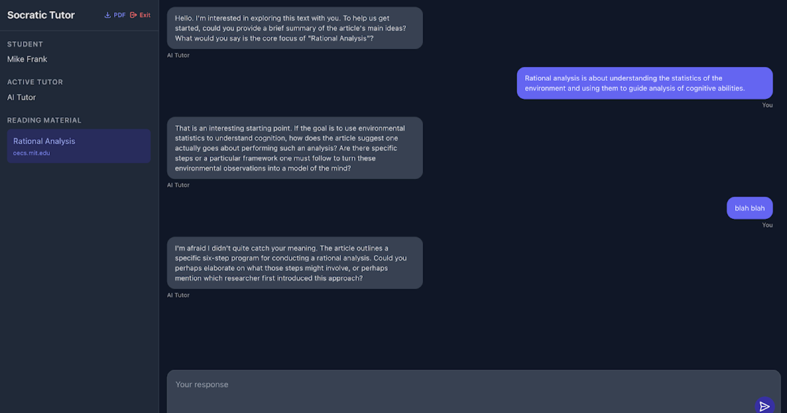Click the student name Mike Frank
Viewport: 787px width, 413px height.
tap(27, 59)
